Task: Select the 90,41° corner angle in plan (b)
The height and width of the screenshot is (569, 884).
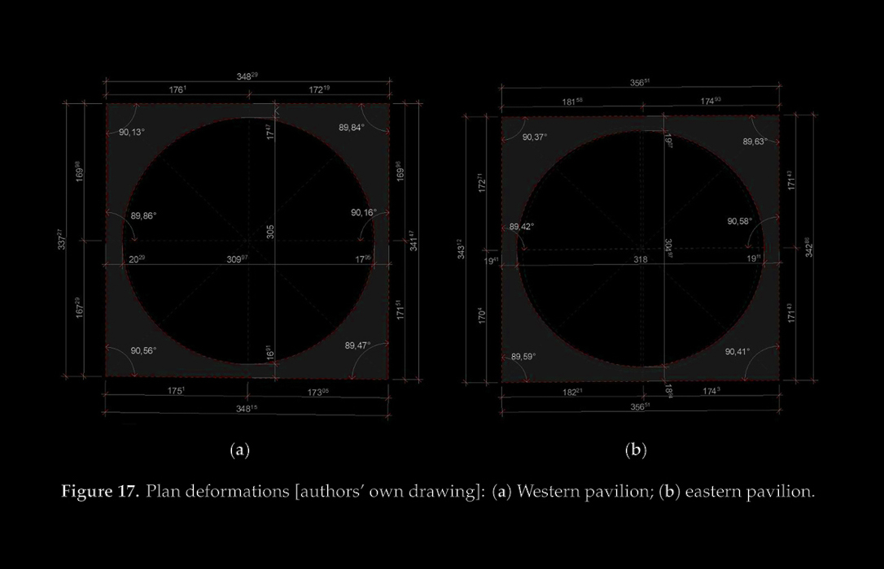Action: (737, 352)
